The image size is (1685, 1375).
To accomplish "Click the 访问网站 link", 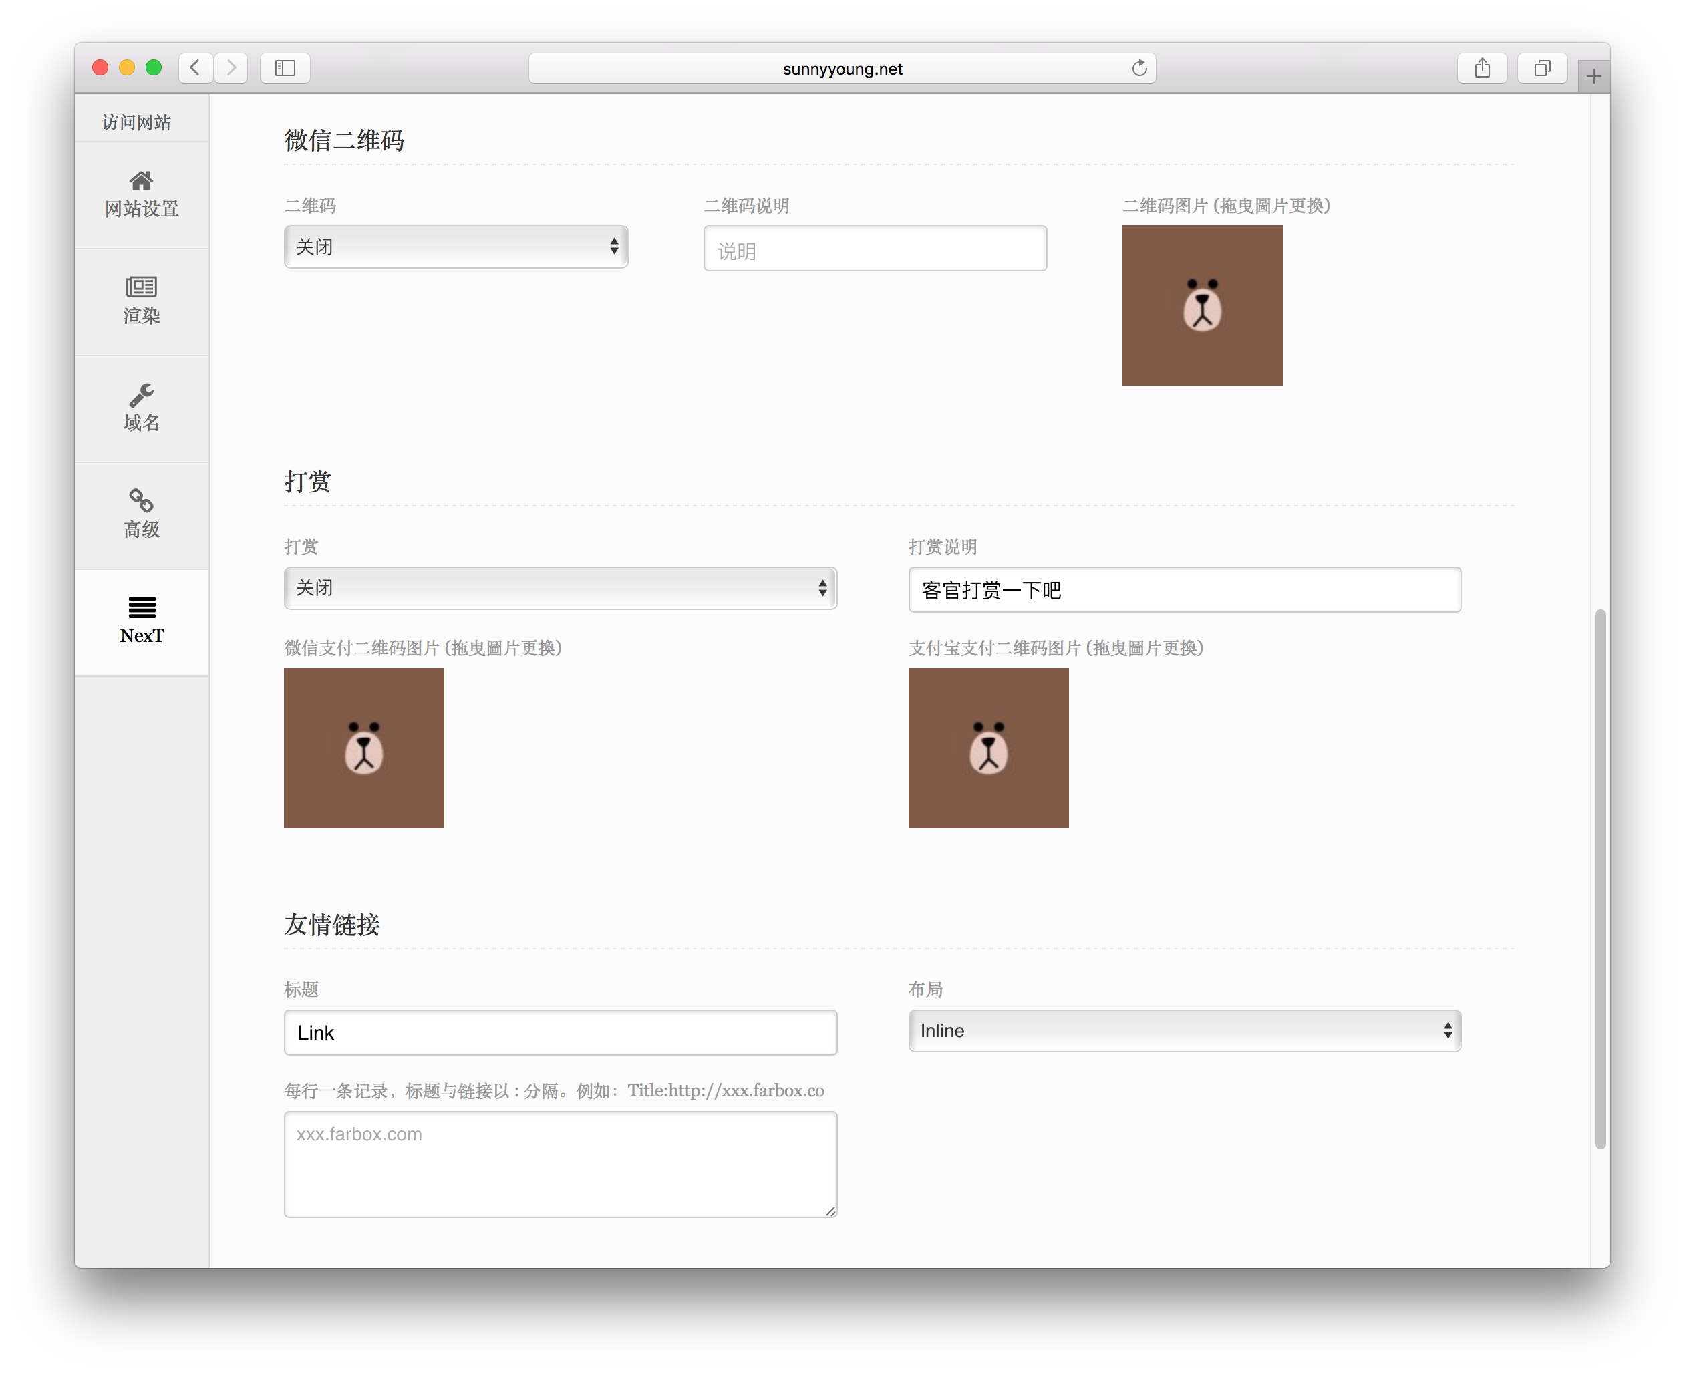I will pyautogui.click(x=136, y=122).
